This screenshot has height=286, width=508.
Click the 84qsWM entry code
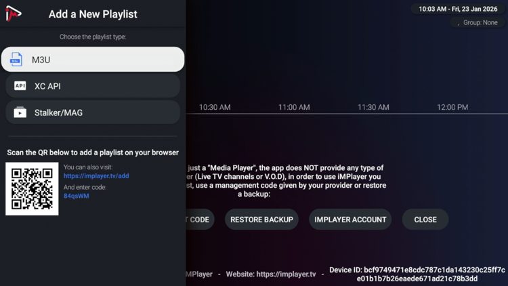(x=76, y=196)
